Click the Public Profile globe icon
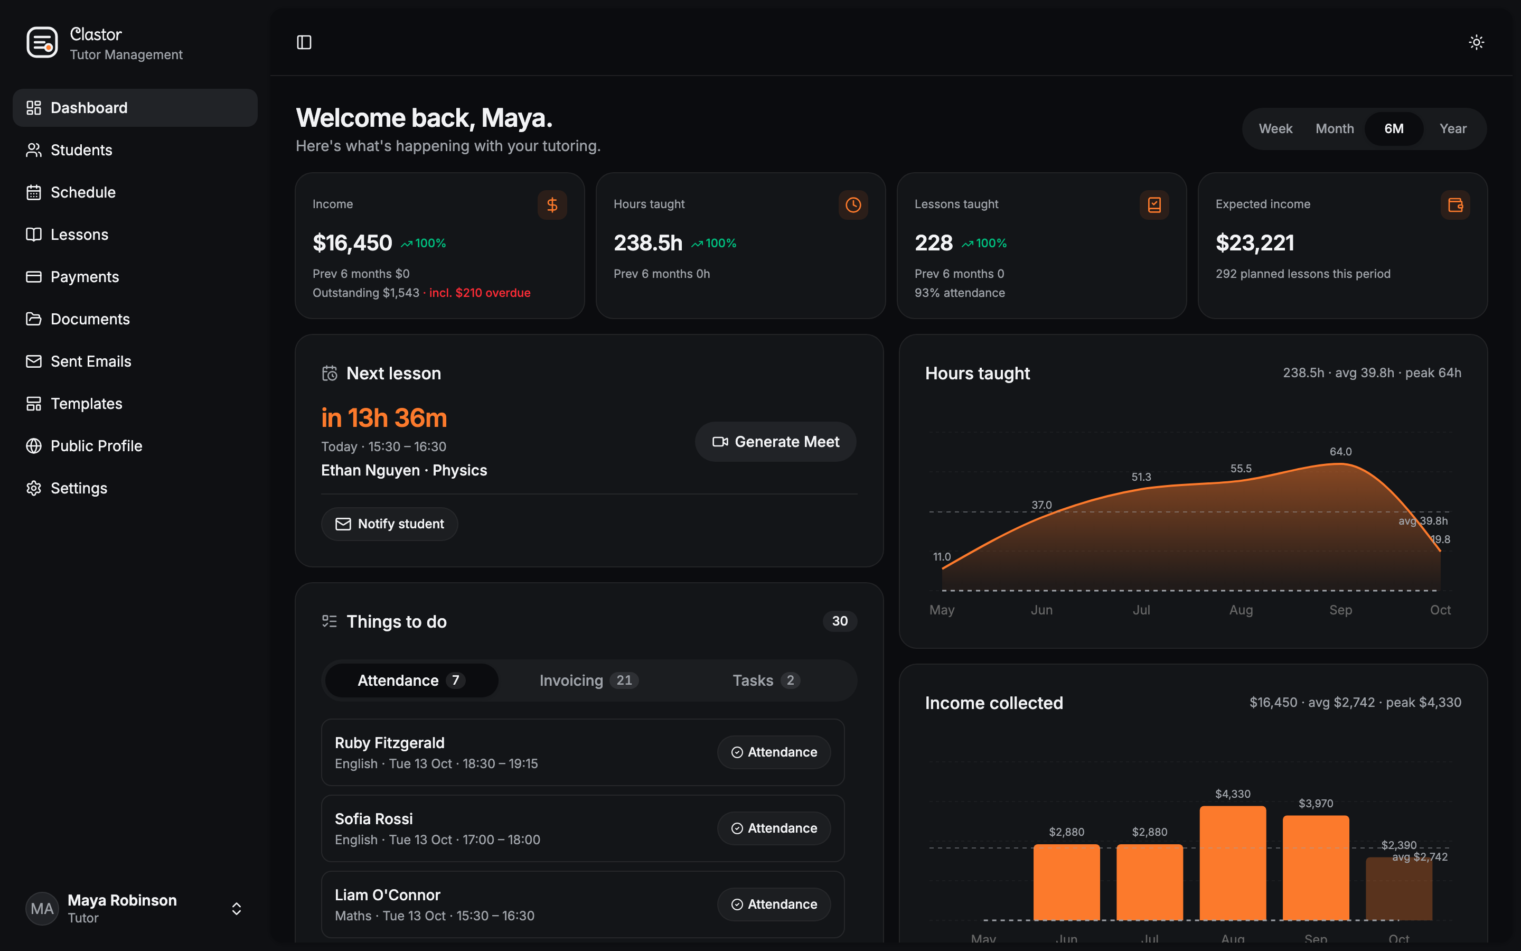The height and width of the screenshot is (951, 1521). click(34, 446)
